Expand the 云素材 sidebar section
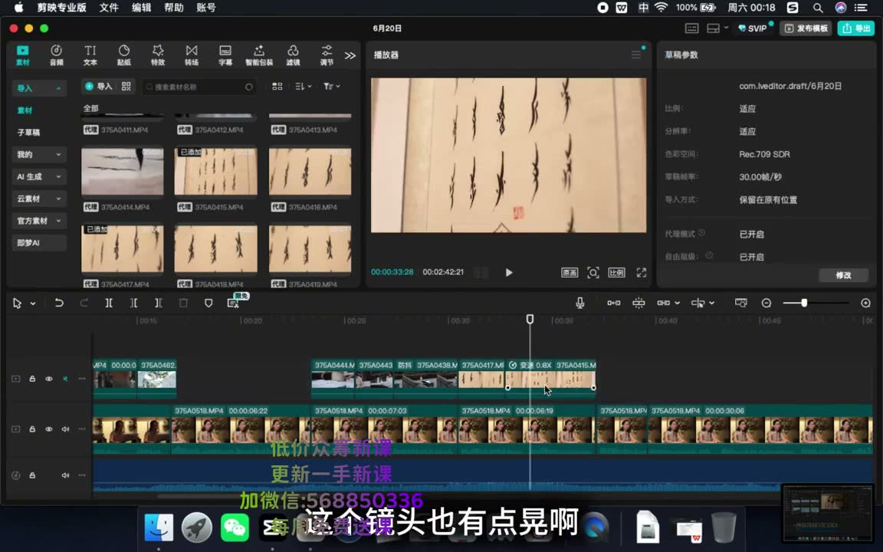The image size is (883, 552). pyautogui.click(x=38, y=199)
